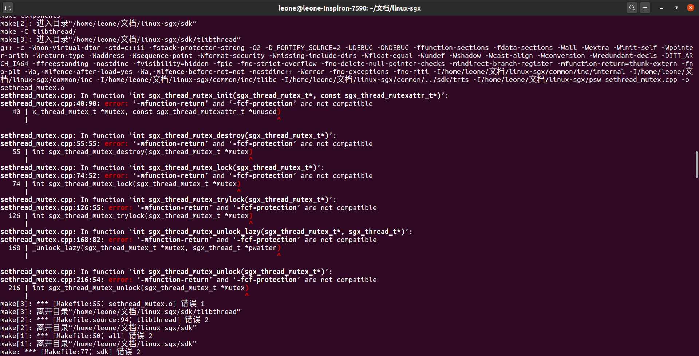
Task: Click the '-mfunction-return' flag text
Action: click(x=171, y=103)
